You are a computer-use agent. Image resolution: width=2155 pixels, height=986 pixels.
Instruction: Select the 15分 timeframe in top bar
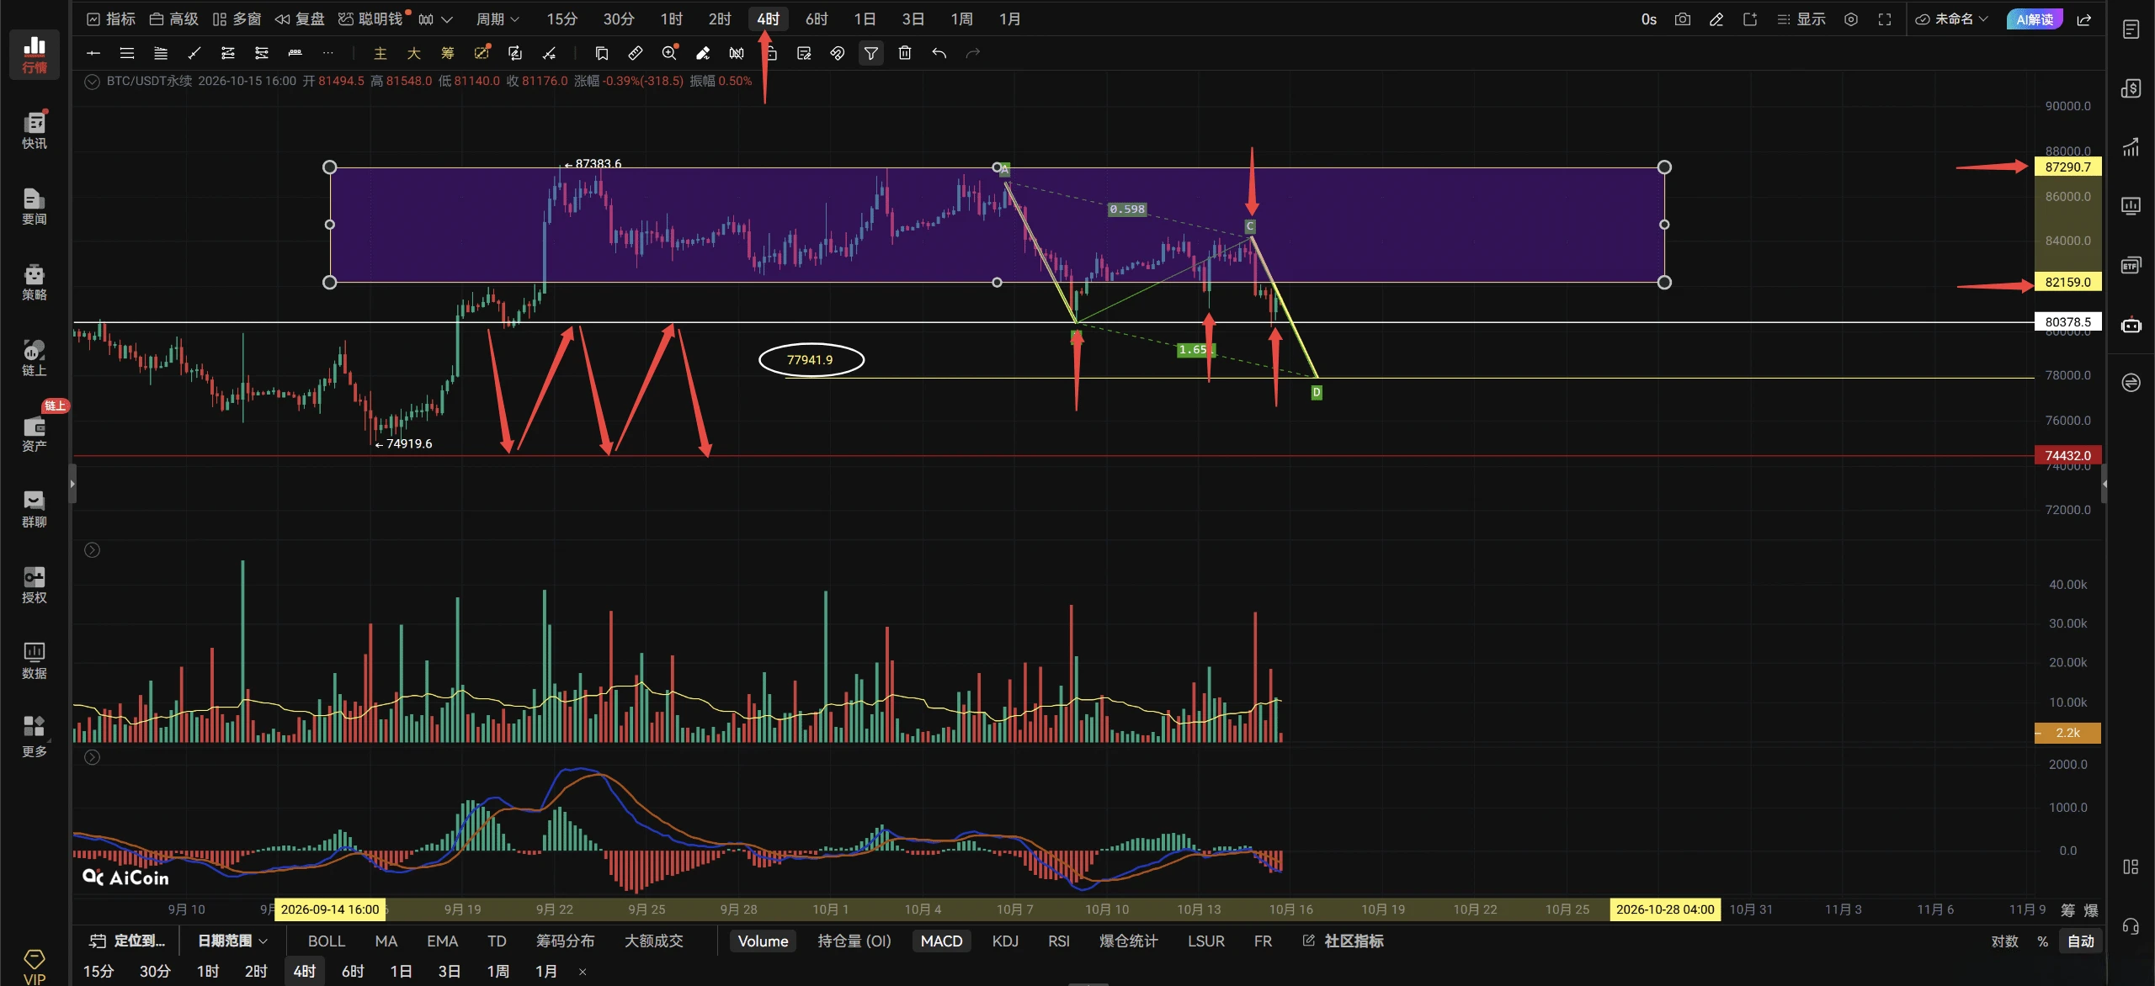[x=561, y=19]
